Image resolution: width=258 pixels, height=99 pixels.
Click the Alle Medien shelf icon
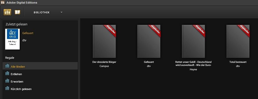click(7, 66)
